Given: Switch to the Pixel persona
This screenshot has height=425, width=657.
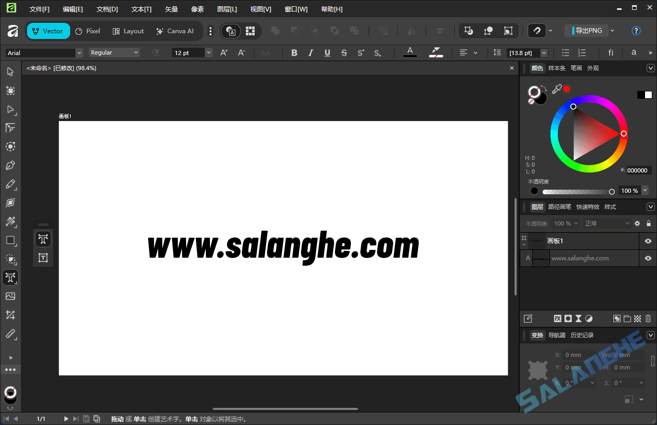Looking at the screenshot, I should tap(87, 31).
